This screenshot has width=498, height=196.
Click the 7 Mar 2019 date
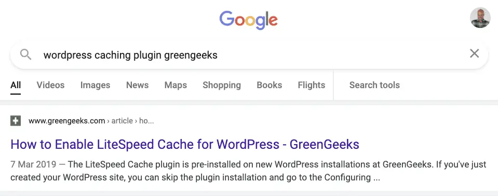(x=33, y=164)
